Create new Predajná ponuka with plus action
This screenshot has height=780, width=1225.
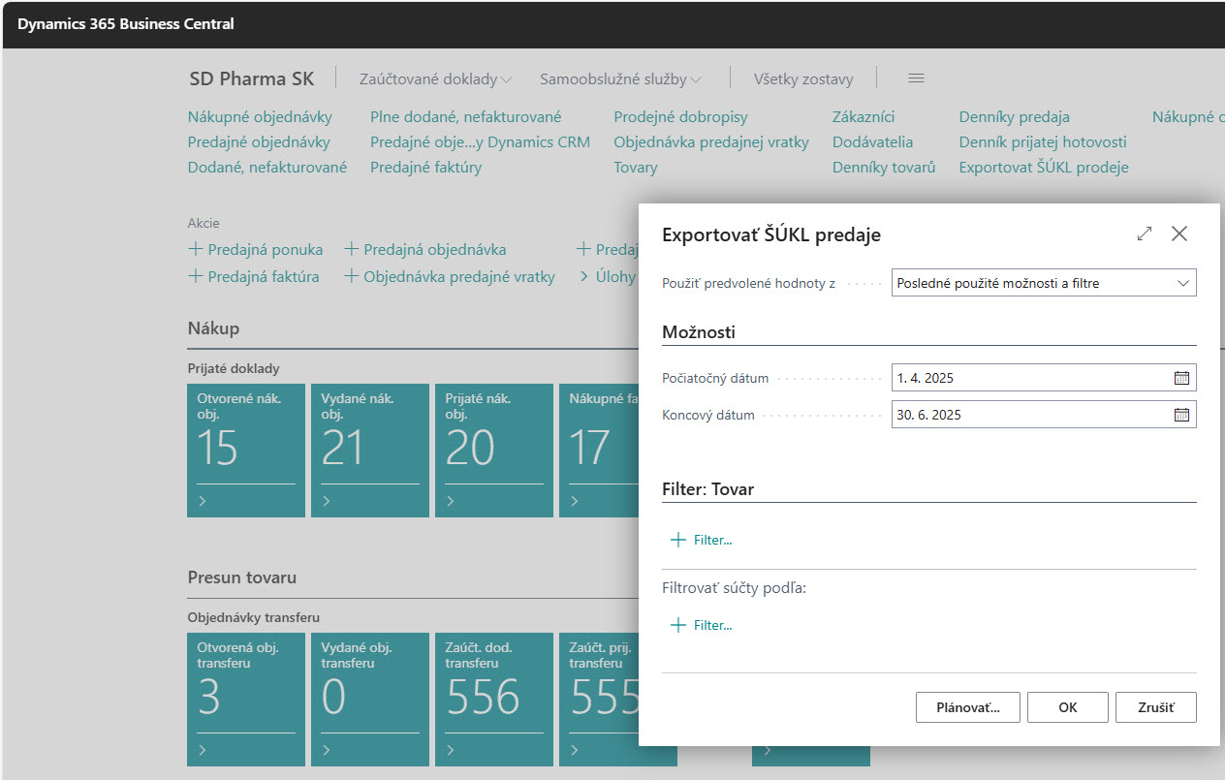(256, 249)
